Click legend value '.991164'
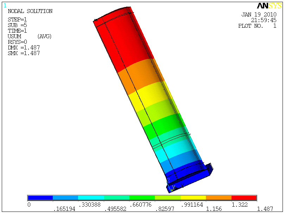 point(192,205)
